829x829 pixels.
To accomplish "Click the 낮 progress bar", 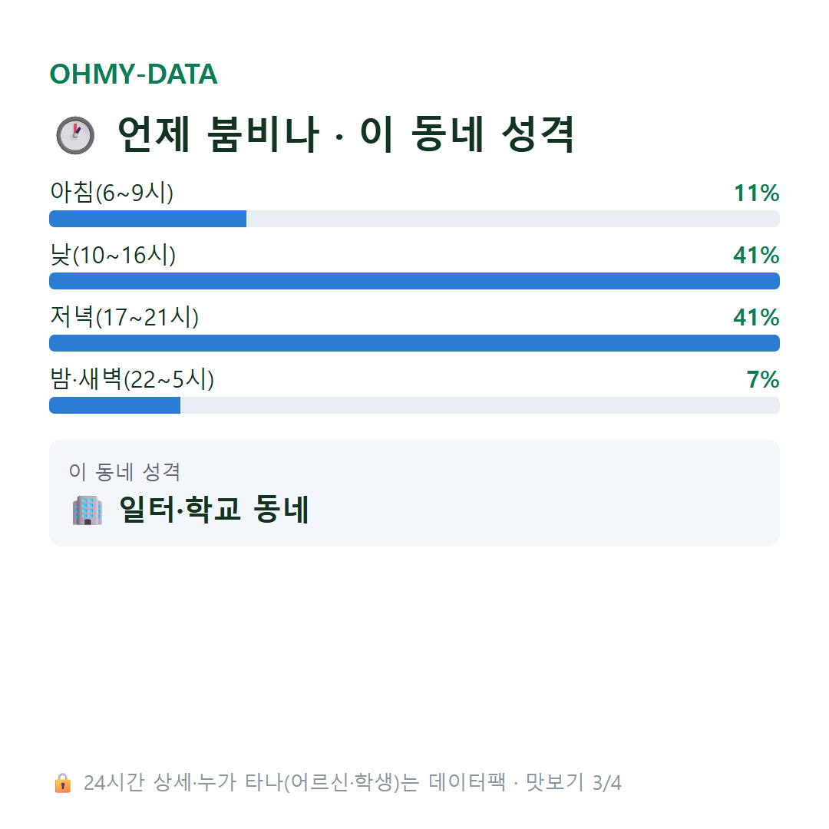I will pyautogui.click(x=414, y=281).
